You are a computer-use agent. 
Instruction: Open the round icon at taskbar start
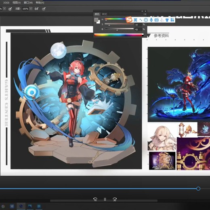pyautogui.click(x=3, y=206)
